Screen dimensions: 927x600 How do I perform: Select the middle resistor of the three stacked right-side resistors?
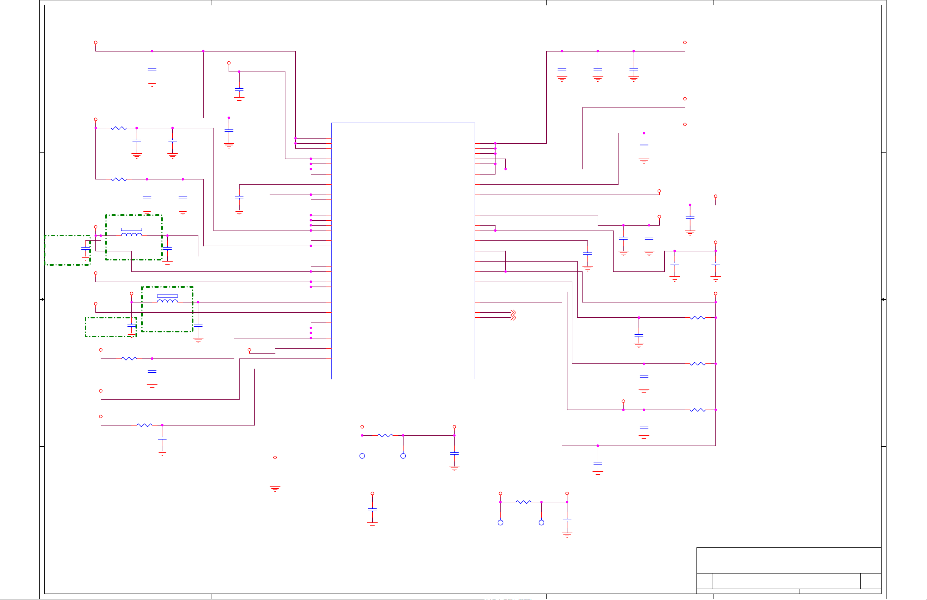[x=698, y=364]
